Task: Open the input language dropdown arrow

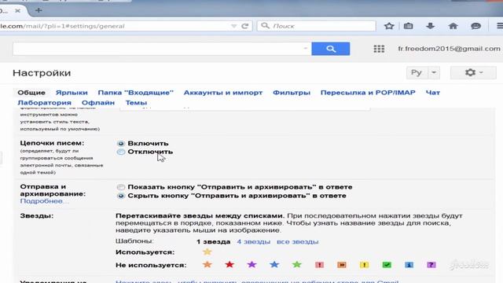Action: [x=434, y=72]
